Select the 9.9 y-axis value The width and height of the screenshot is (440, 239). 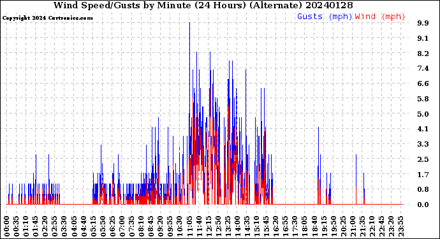[423, 23]
